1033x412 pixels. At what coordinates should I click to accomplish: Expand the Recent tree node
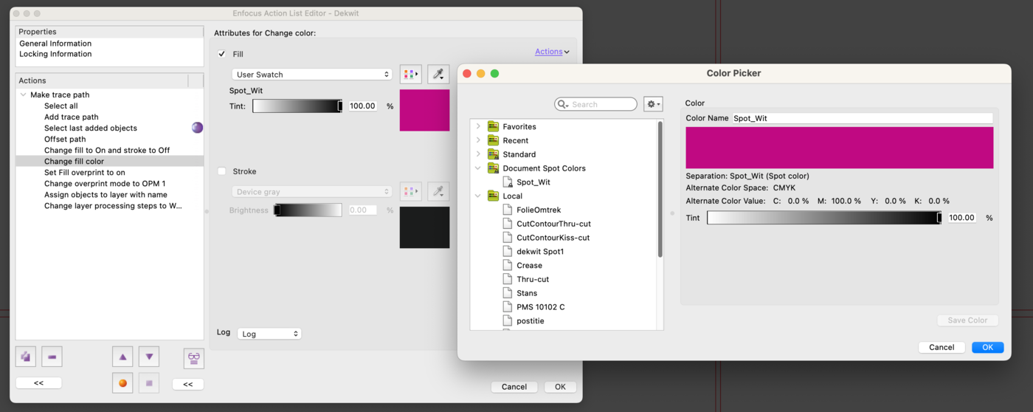pos(478,140)
